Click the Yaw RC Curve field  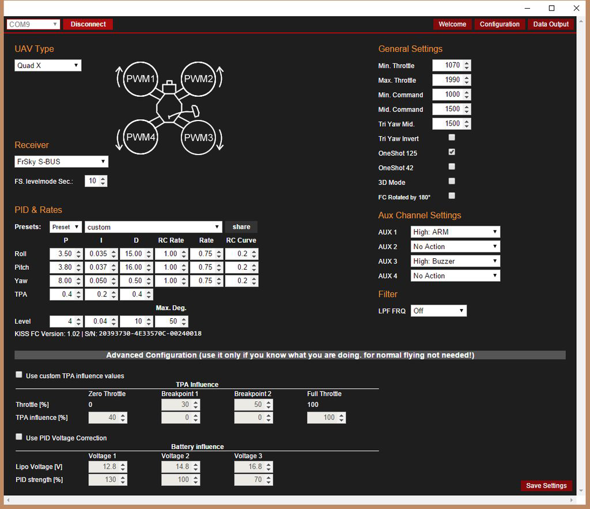click(x=241, y=281)
